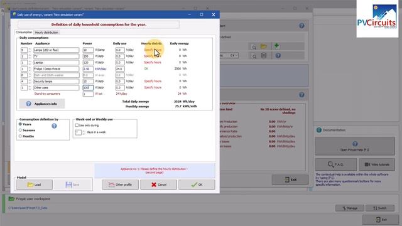
Task: Open PVsyst Help (F1) button
Action: pos(355,146)
